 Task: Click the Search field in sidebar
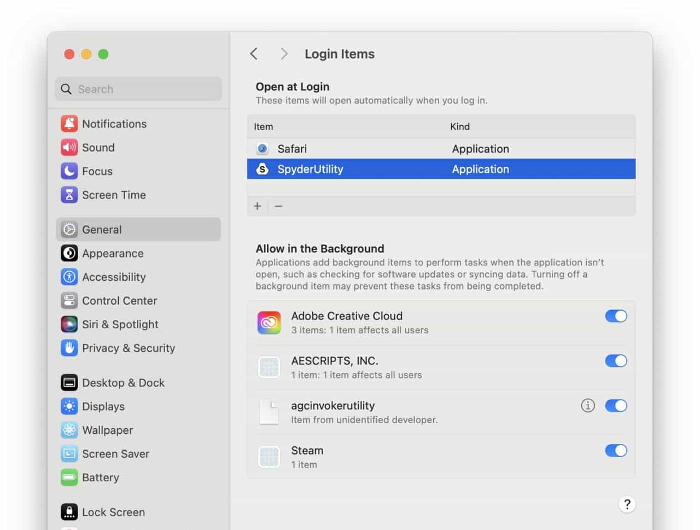(138, 89)
